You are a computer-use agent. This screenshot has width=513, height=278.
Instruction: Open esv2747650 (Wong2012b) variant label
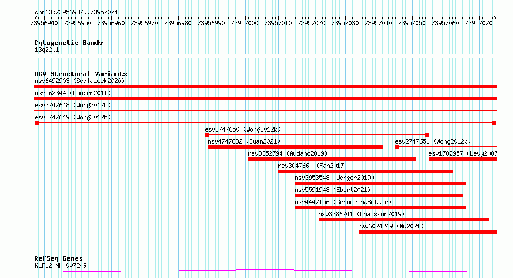(243, 129)
